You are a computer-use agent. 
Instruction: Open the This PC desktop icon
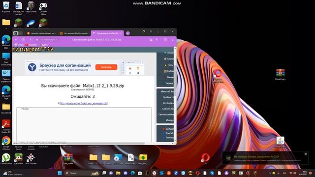coord(6,59)
